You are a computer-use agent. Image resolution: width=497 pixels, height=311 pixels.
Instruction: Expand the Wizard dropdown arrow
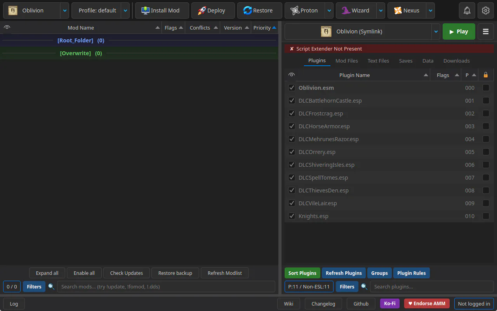tap(381, 10)
